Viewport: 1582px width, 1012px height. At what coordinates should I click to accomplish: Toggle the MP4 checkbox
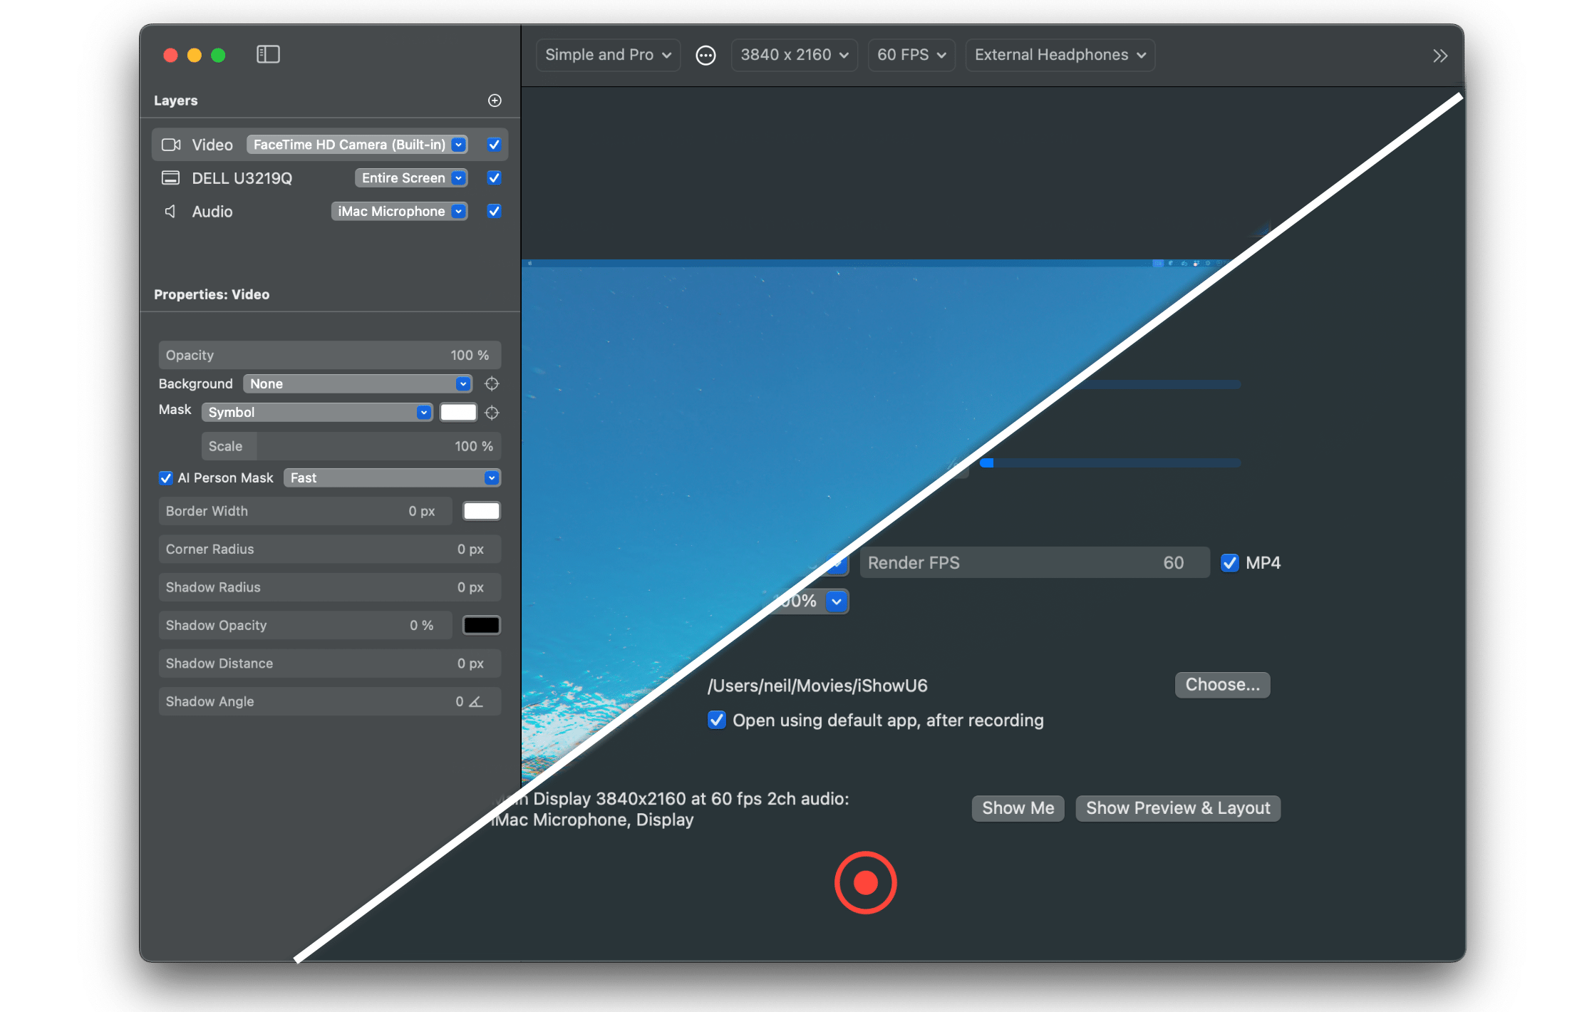(1230, 563)
